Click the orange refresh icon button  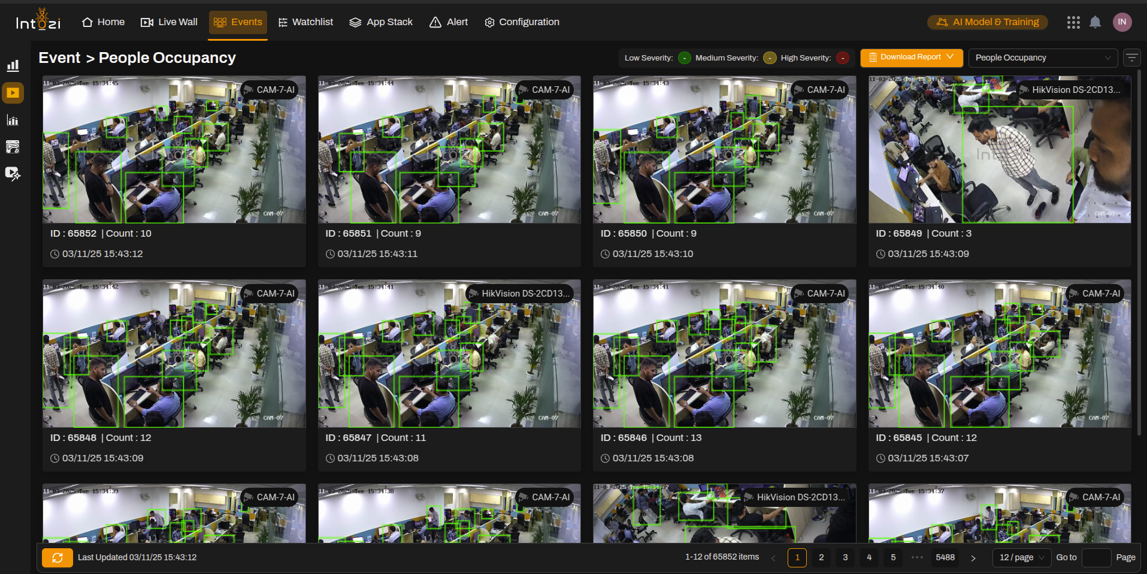point(57,558)
